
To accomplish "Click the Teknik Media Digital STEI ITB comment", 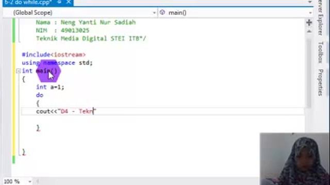I will pyautogui.click(x=91, y=39).
